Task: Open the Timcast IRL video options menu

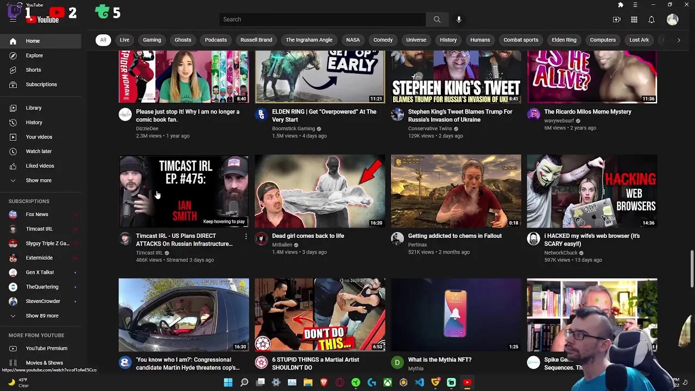Action: [246, 236]
